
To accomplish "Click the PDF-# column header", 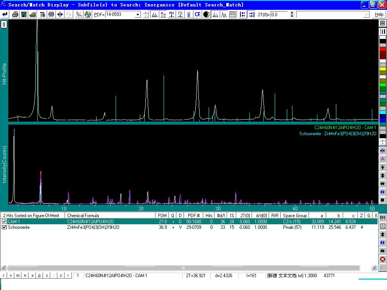I will point(193,216).
